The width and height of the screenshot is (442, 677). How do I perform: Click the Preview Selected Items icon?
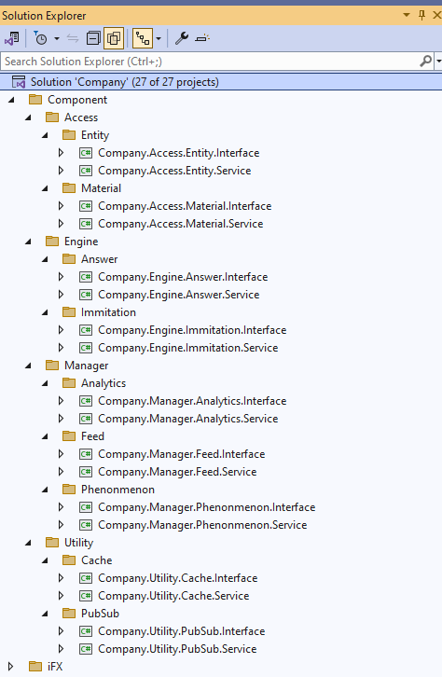[202, 39]
